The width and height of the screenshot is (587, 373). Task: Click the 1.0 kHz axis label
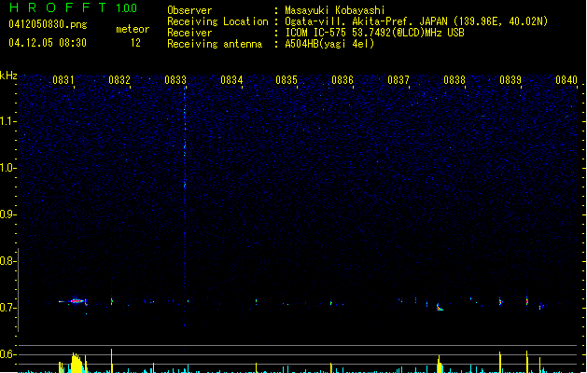pos(7,168)
